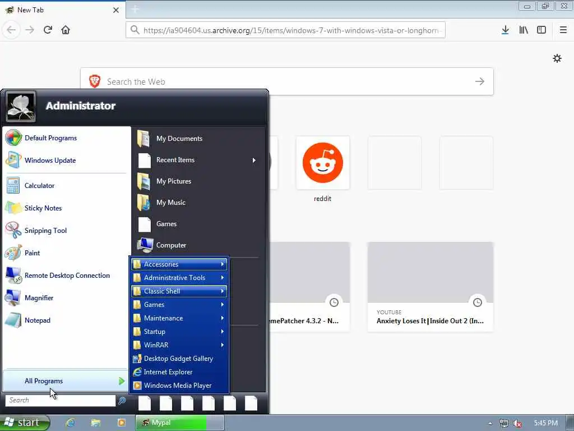The width and height of the screenshot is (574, 431).
Task: Expand the Maintenance folder
Action: [x=179, y=318]
